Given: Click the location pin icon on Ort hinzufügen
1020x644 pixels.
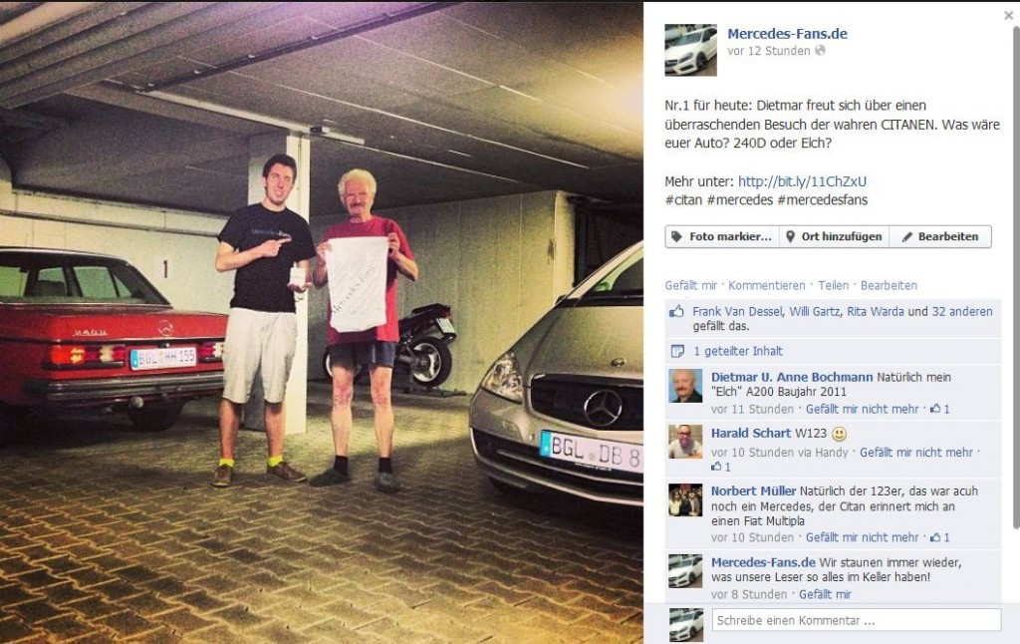Looking at the screenshot, I should click(790, 236).
